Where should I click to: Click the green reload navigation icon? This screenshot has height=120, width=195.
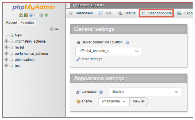[46, 15]
